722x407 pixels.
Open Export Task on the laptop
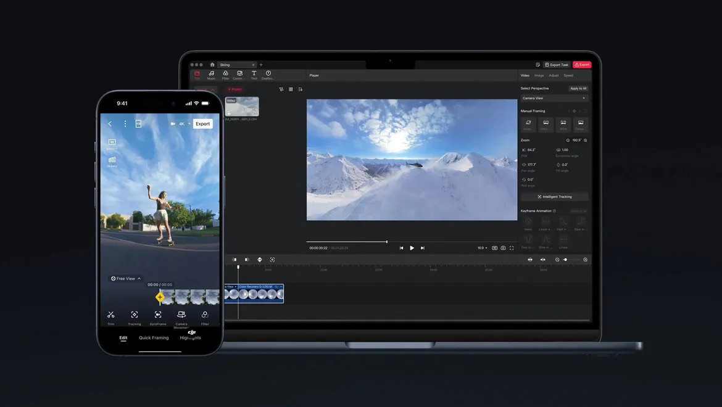[x=557, y=65]
